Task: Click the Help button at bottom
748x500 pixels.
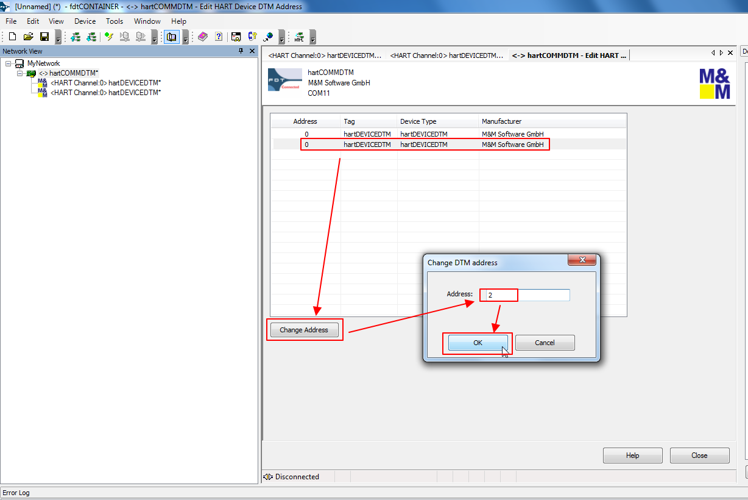Action: click(x=632, y=455)
